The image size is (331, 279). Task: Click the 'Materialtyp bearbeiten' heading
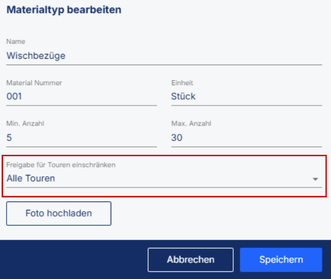(x=64, y=10)
